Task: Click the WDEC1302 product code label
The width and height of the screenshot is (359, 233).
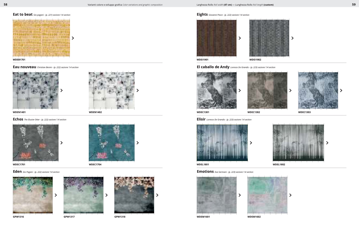Action: pyautogui.click(x=254, y=112)
